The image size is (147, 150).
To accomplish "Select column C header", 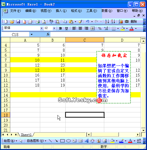I will tap(85, 40).
